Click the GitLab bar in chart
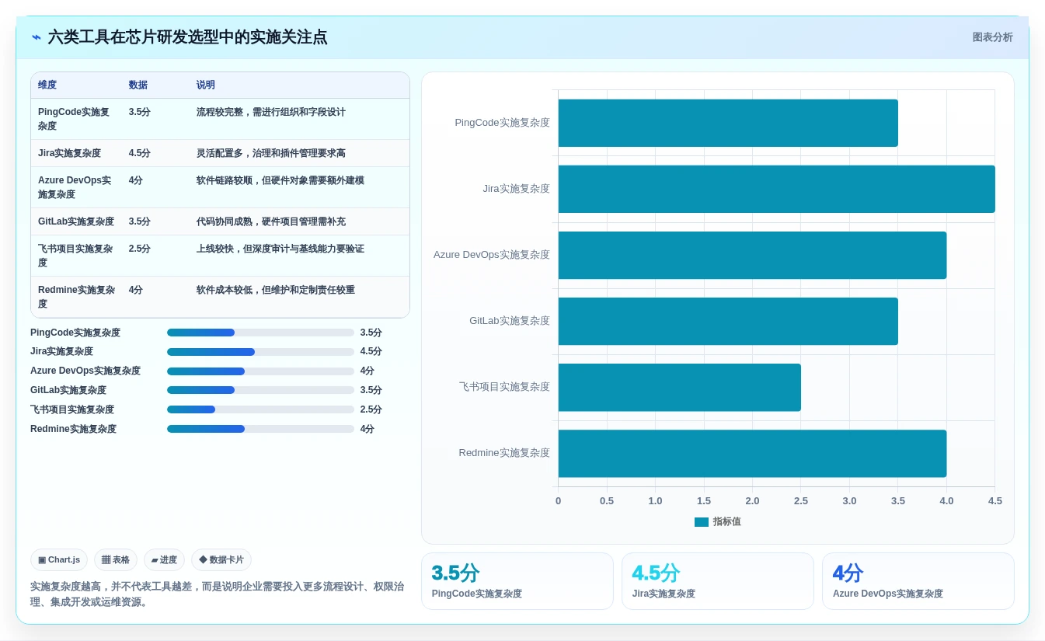1045x641 pixels. [x=728, y=321]
